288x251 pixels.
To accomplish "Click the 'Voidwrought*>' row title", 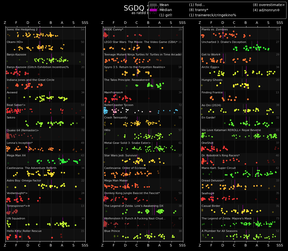I will 17,193.
